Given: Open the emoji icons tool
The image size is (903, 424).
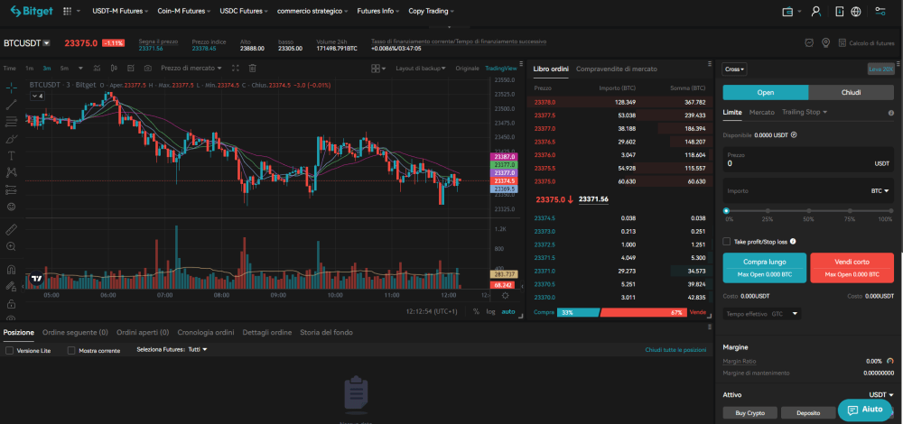Looking at the screenshot, I should 11,206.
